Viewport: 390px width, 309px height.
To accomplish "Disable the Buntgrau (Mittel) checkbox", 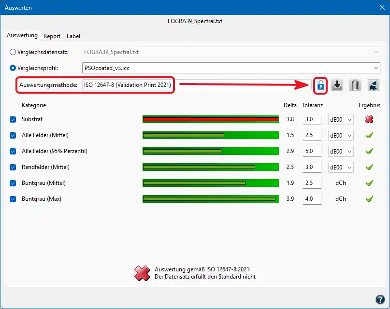I will click(x=13, y=183).
